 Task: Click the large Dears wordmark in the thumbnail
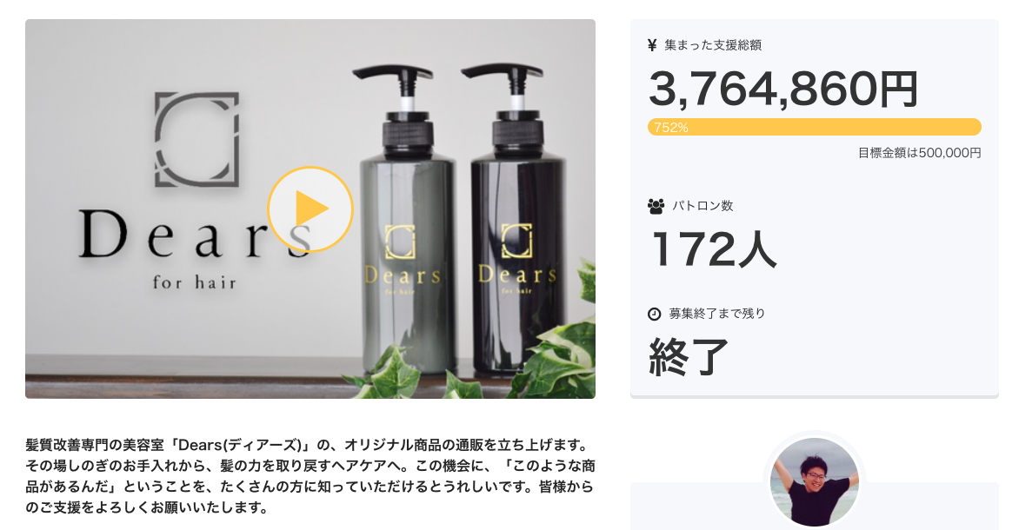[196, 235]
